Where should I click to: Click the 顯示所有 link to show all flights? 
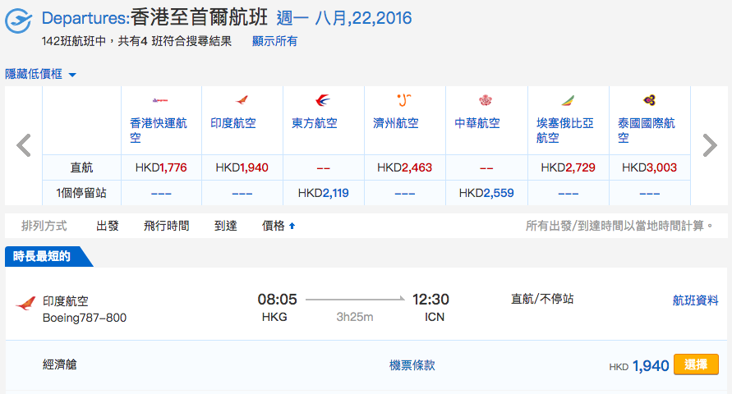pos(274,41)
